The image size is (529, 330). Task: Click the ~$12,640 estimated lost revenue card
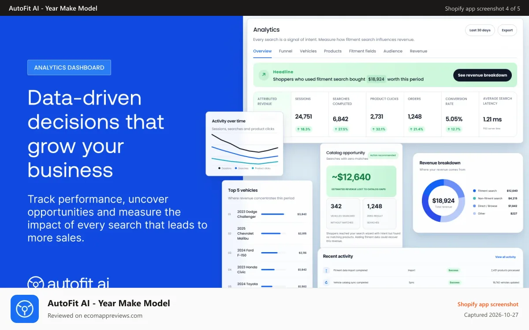coord(361,181)
